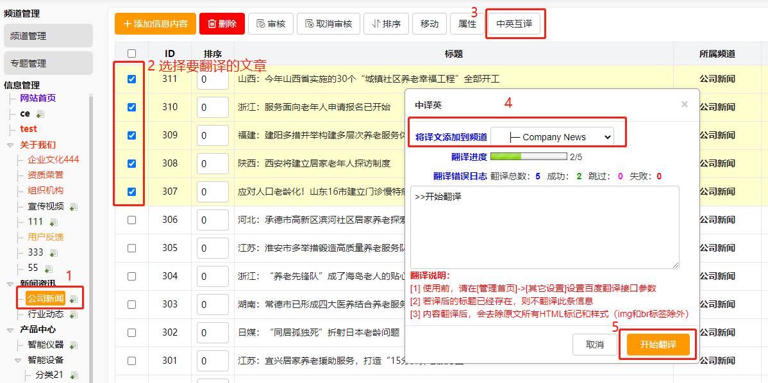Click the add-page icon beside 行业动态

coord(74,314)
